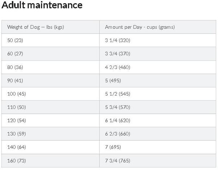Click the Adult maintenance heading
Viewport: 218px width, 170px height.
click(x=42, y=5)
